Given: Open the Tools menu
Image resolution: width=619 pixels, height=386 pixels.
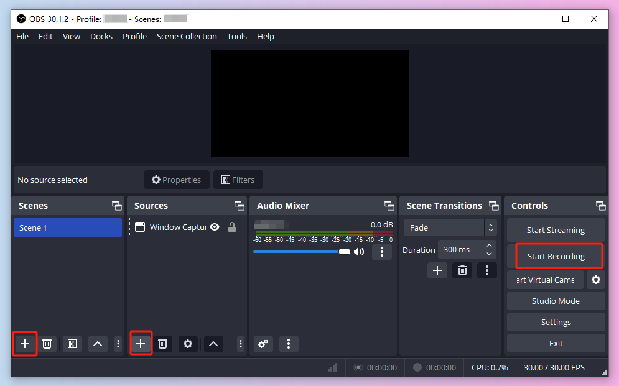Looking at the screenshot, I should 237,36.
